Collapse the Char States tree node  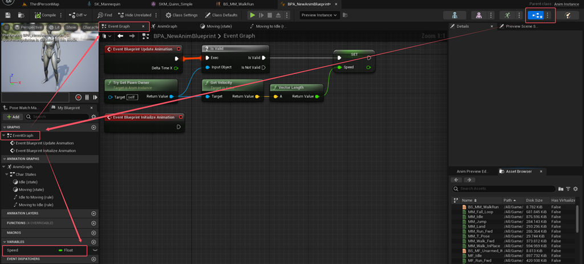point(7,174)
